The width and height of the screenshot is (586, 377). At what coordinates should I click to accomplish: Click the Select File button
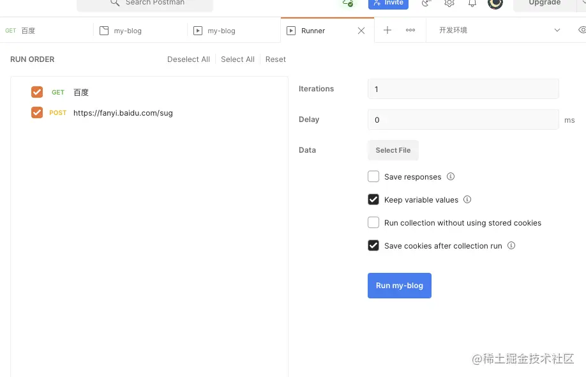tap(393, 150)
